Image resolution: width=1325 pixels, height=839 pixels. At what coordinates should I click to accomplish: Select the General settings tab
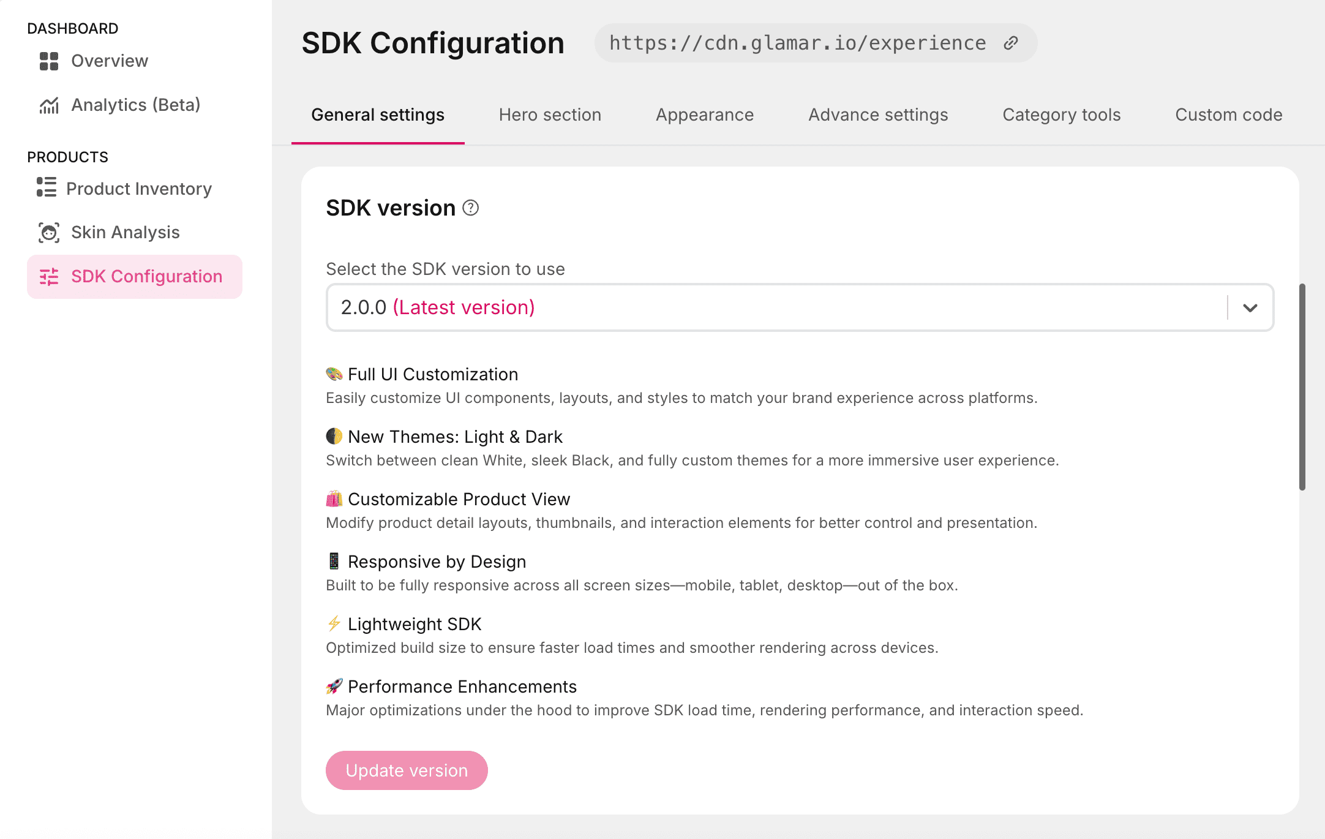pyautogui.click(x=378, y=115)
